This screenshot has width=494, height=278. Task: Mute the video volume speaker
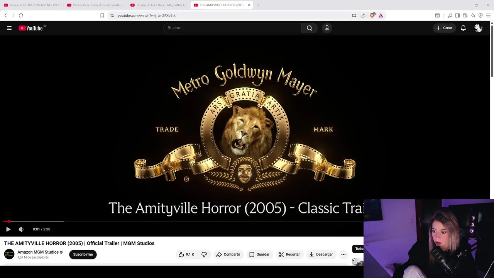(21, 229)
